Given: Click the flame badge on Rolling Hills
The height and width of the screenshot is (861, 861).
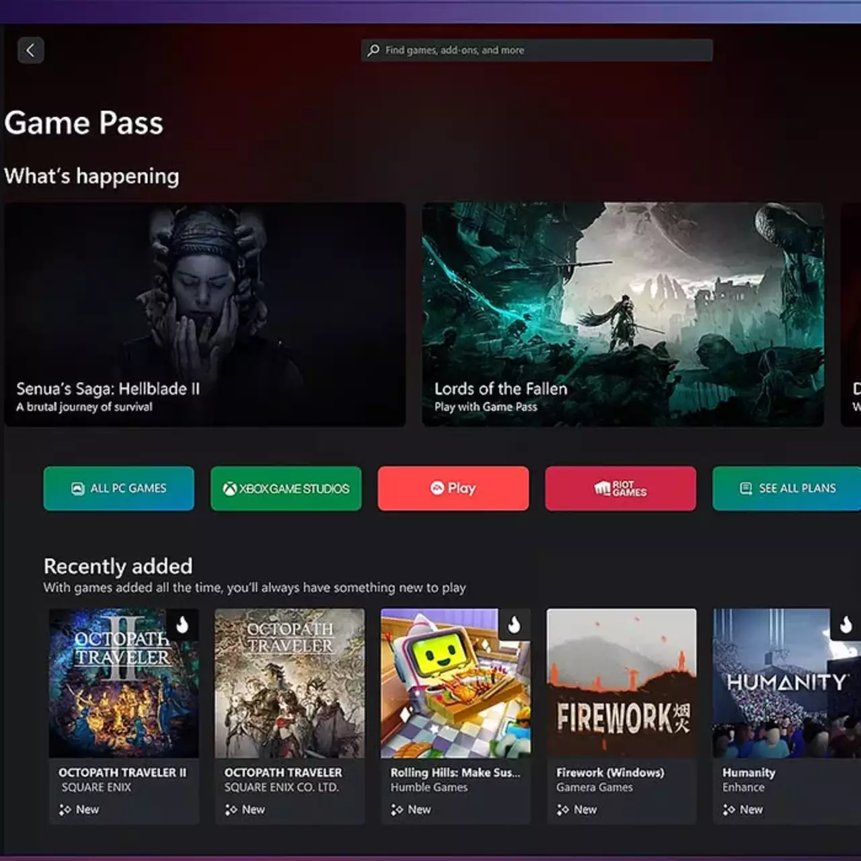Looking at the screenshot, I should [x=515, y=625].
